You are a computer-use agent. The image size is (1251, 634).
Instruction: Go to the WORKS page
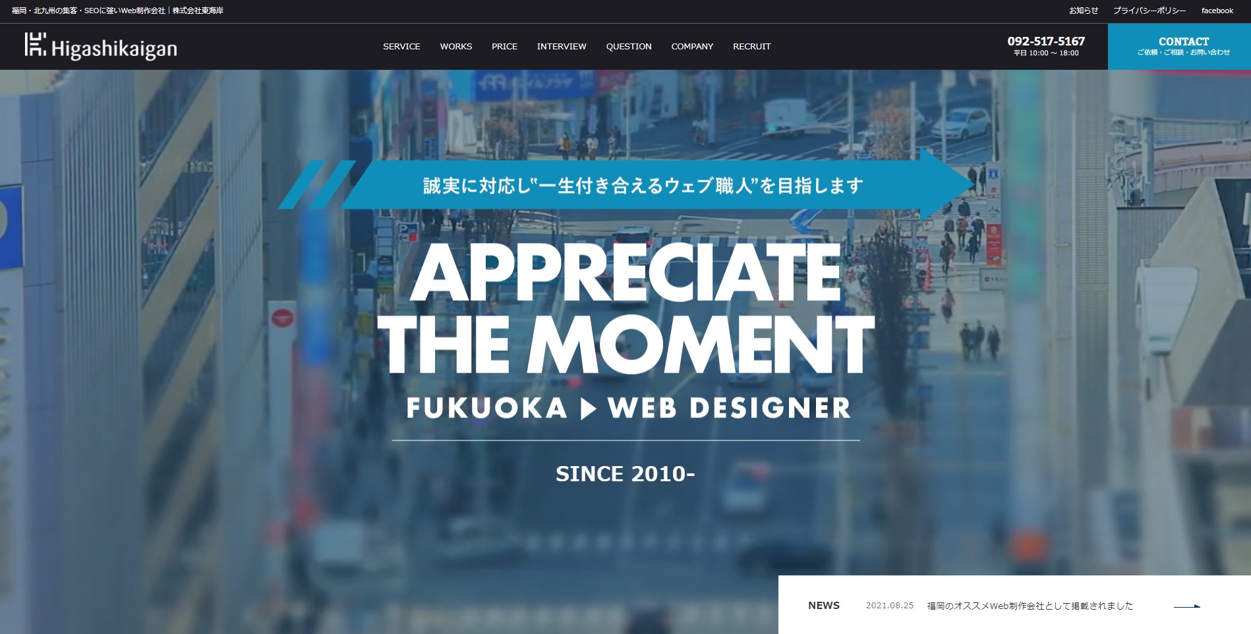[456, 46]
